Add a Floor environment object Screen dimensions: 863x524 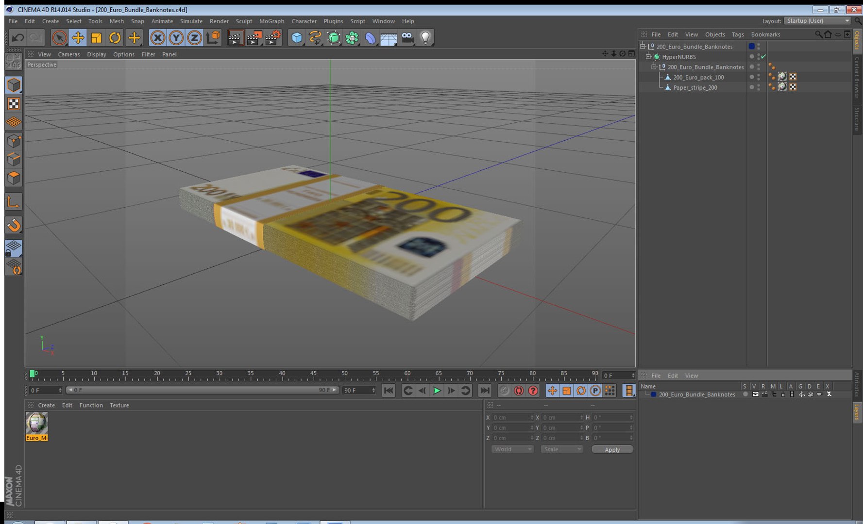[389, 37]
